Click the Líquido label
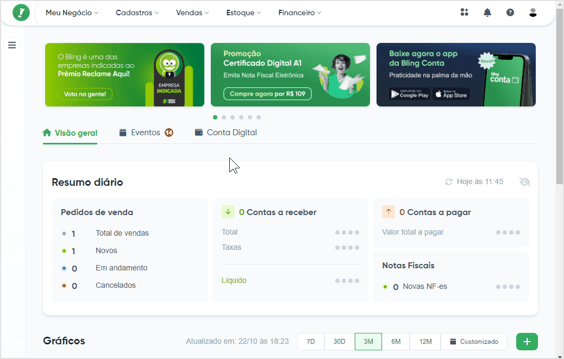This screenshot has height=359, width=564. point(234,280)
